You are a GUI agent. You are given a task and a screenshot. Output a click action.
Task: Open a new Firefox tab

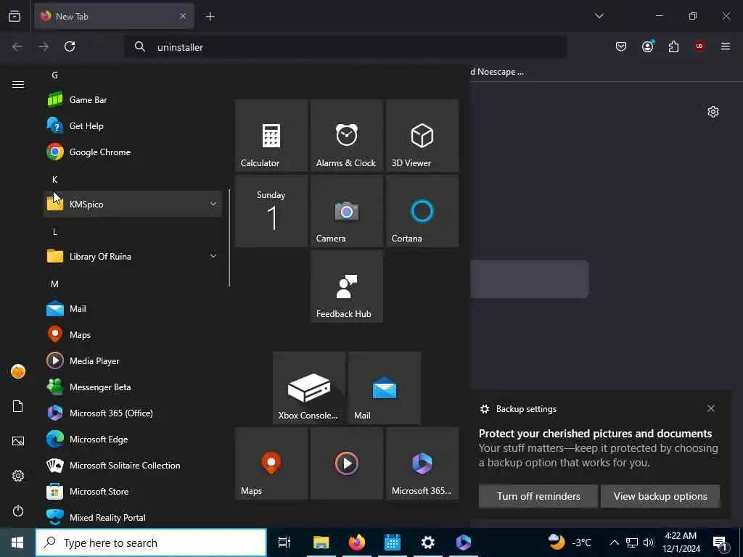click(210, 17)
